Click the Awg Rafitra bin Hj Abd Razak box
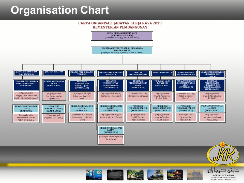The height and width of the screenshot is (183, 244). [162, 118]
